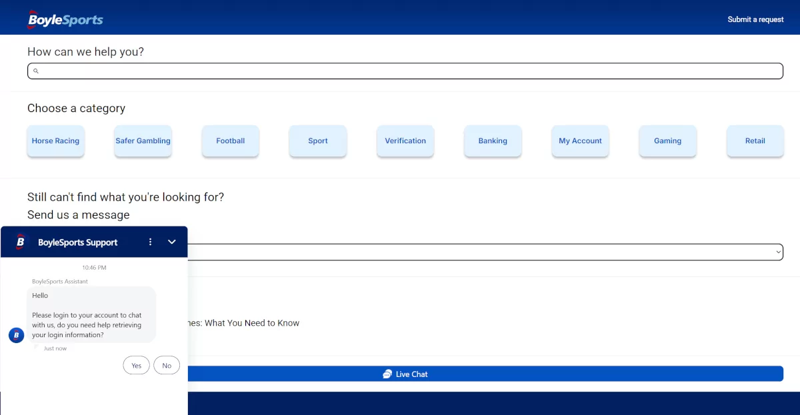Focus the help search input field
The image size is (800, 415).
tap(405, 71)
